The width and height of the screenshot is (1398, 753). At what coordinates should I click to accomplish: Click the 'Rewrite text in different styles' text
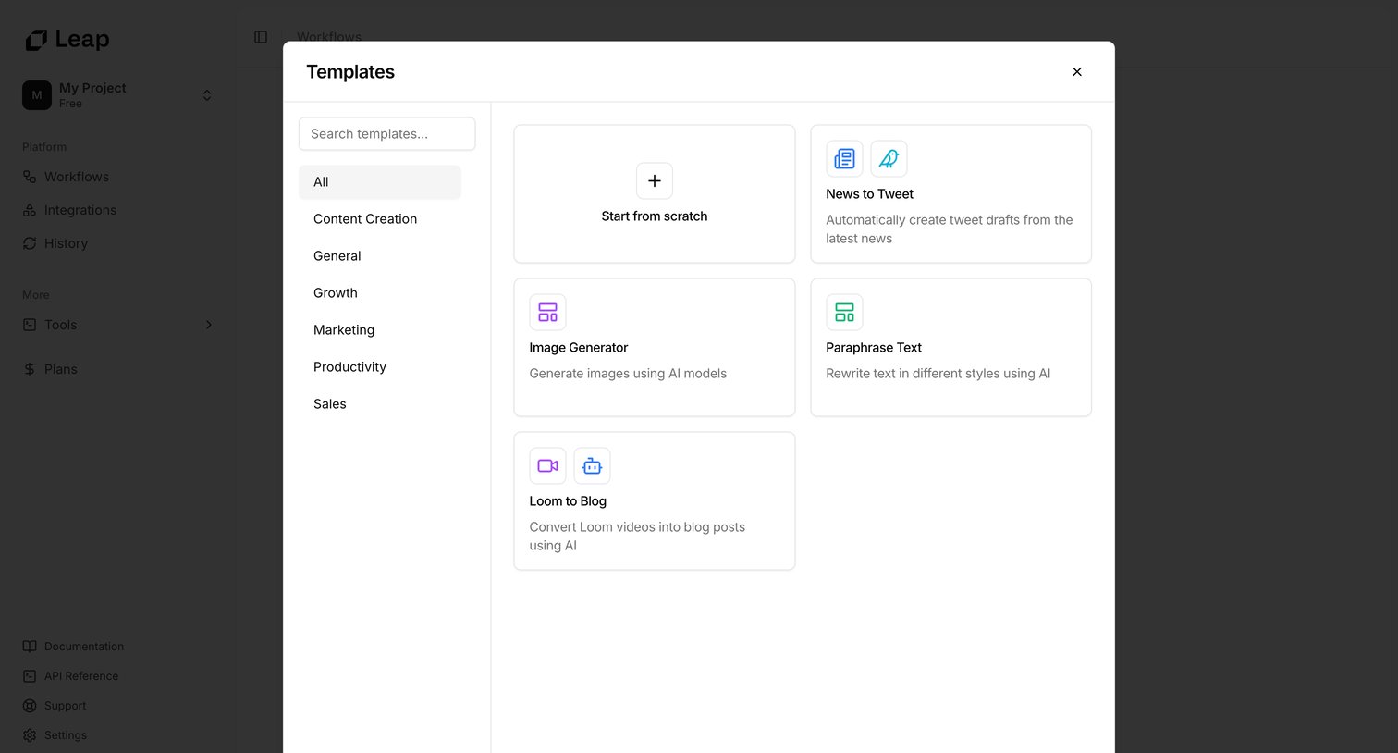938,373
